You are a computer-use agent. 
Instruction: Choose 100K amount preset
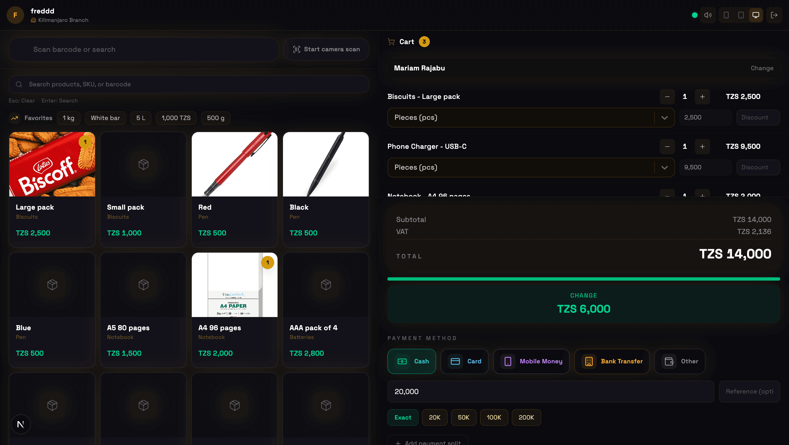click(x=494, y=417)
